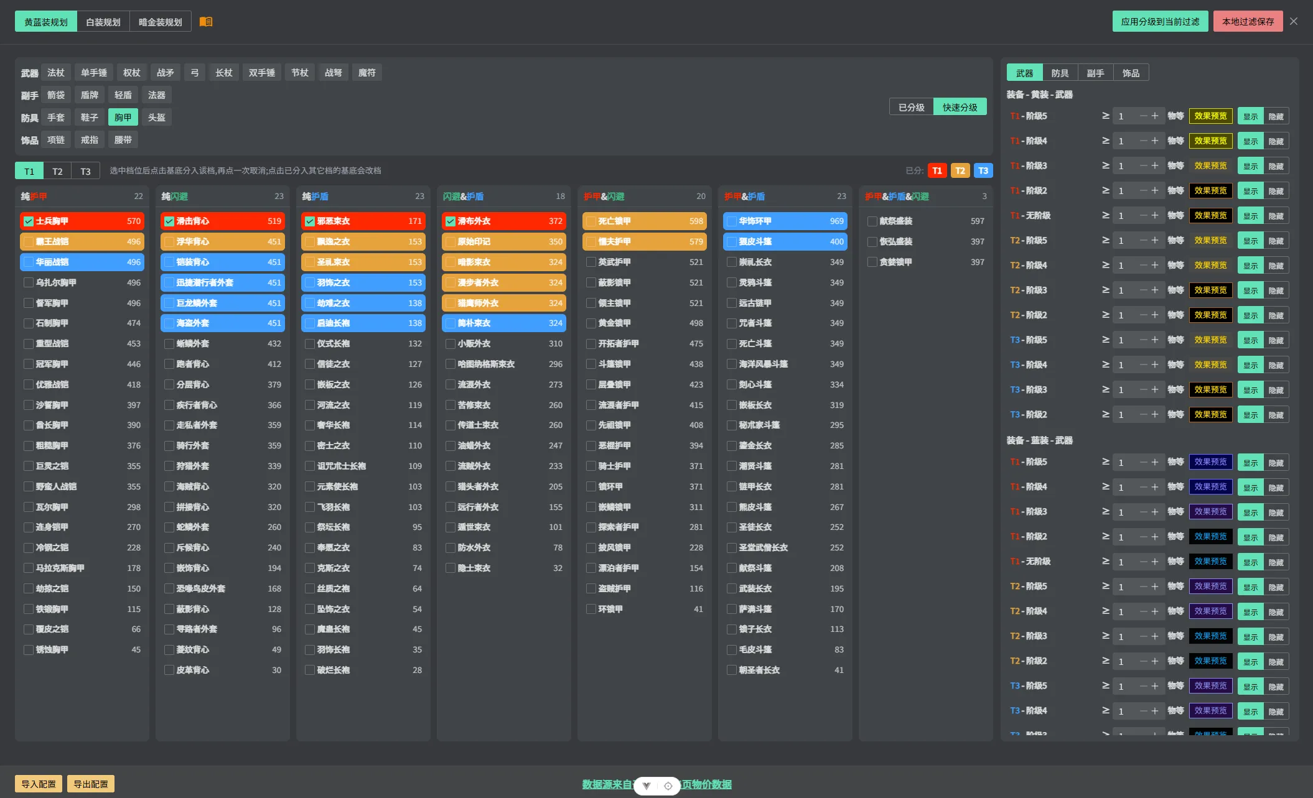This screenshot has width=1313, height=798.
Task: Open the 防具 tab in right panel
Action: coord(1060,73)
